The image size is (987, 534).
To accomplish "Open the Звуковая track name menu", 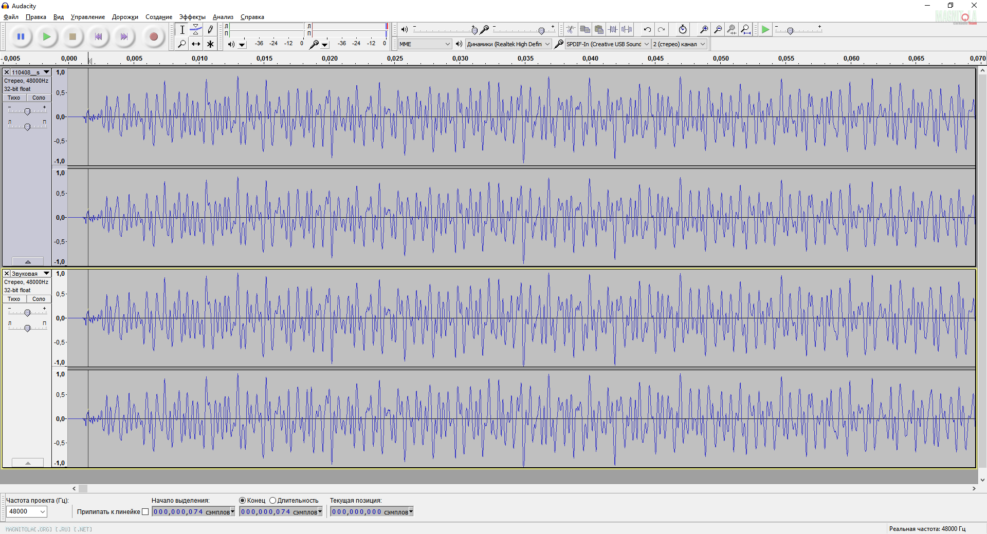I will [30, 274].
